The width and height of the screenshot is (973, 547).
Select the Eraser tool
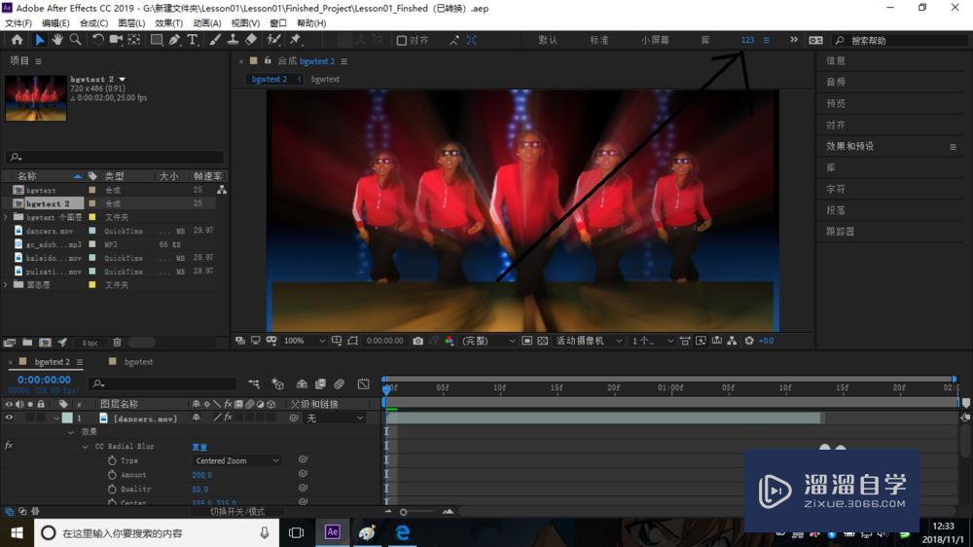251,40
